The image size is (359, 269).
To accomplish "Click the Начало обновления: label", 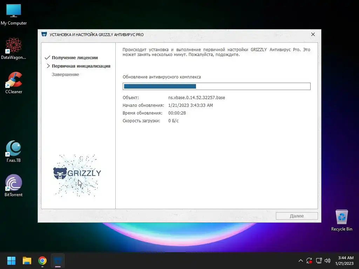I will click(x=143, y=105).
